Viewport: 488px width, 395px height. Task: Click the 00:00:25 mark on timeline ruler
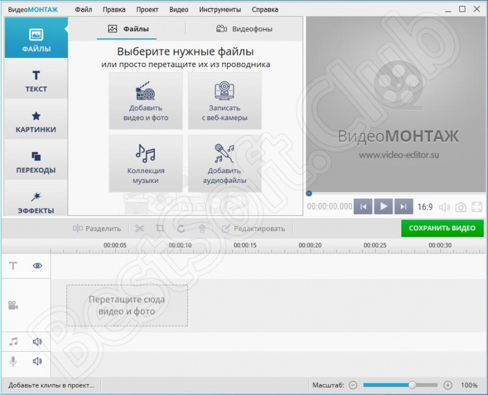pyautogui.click(x=375, y=246)
